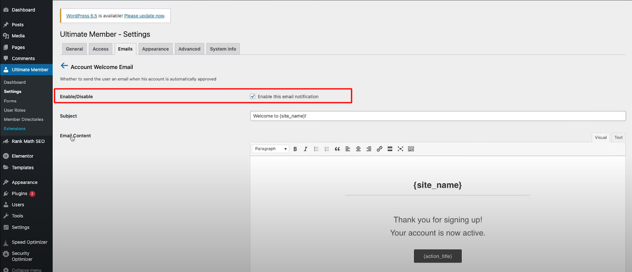
Task: Open the System info tab
Action: 223,49
